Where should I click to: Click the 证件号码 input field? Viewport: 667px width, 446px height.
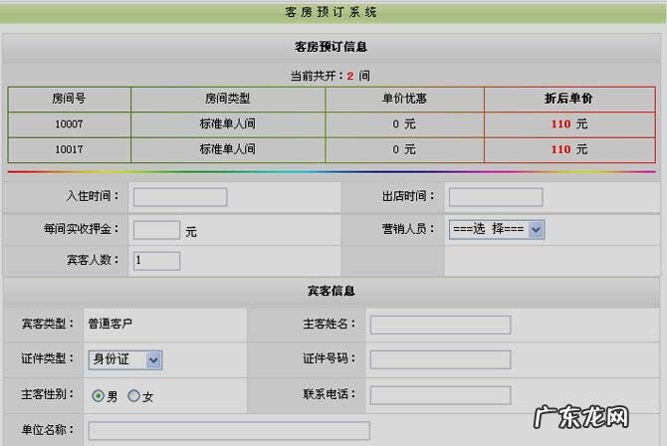(440, 359)
